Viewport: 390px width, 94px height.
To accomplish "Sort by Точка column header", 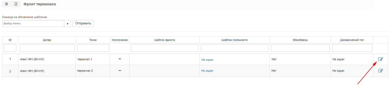I will coord(93,40).
